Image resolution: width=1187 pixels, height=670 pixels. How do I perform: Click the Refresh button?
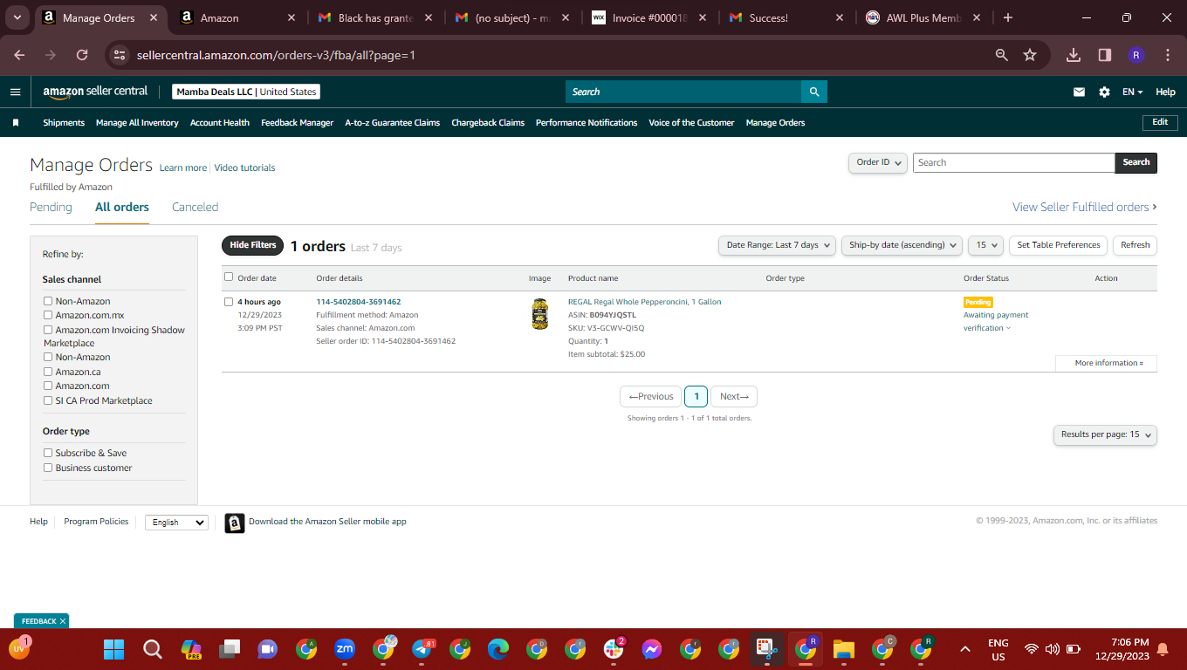click(1135, 245)
